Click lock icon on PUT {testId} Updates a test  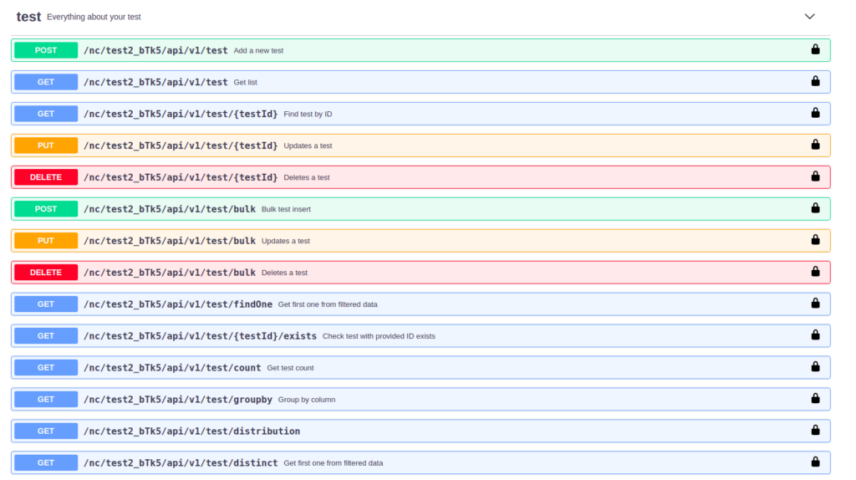point(815,145)
